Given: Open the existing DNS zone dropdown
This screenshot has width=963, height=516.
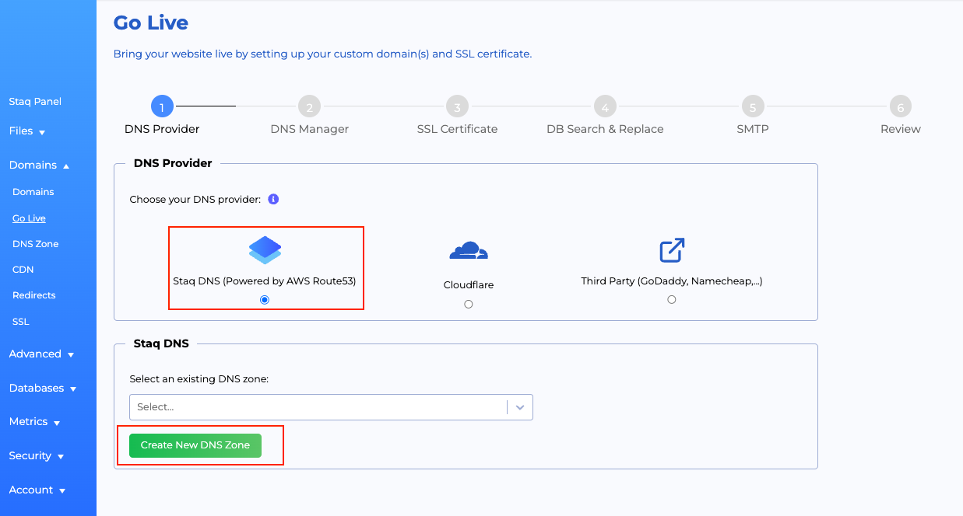Looking at the screenshot, I should pyautogui.click(x=331, y=407).
